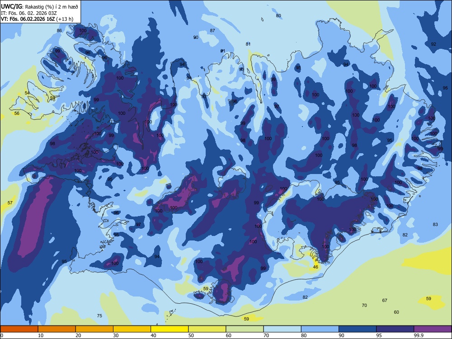Click the orange 10–20 legend swatch
Image resolution: width=452 pixels, height=339 pixels.
pyautogui.click(x=57, y=329)
